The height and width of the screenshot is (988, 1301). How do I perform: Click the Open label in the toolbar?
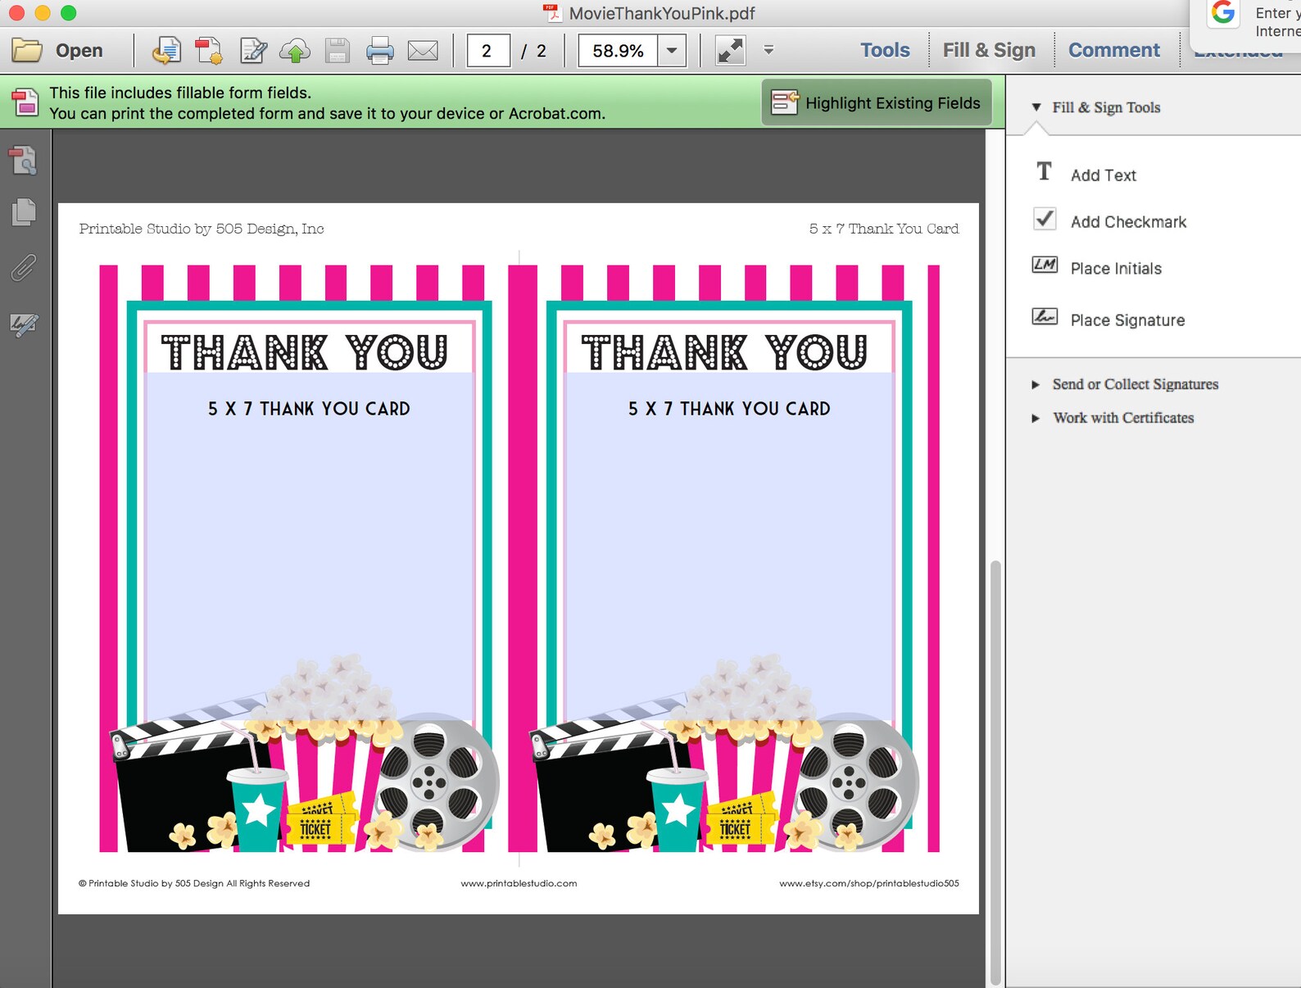point(79,51)
